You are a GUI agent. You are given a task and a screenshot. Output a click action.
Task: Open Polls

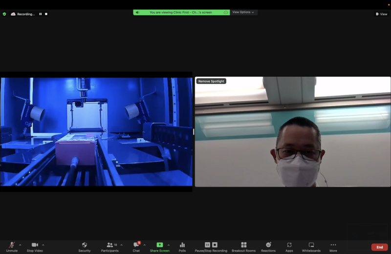tap(182, 247)
